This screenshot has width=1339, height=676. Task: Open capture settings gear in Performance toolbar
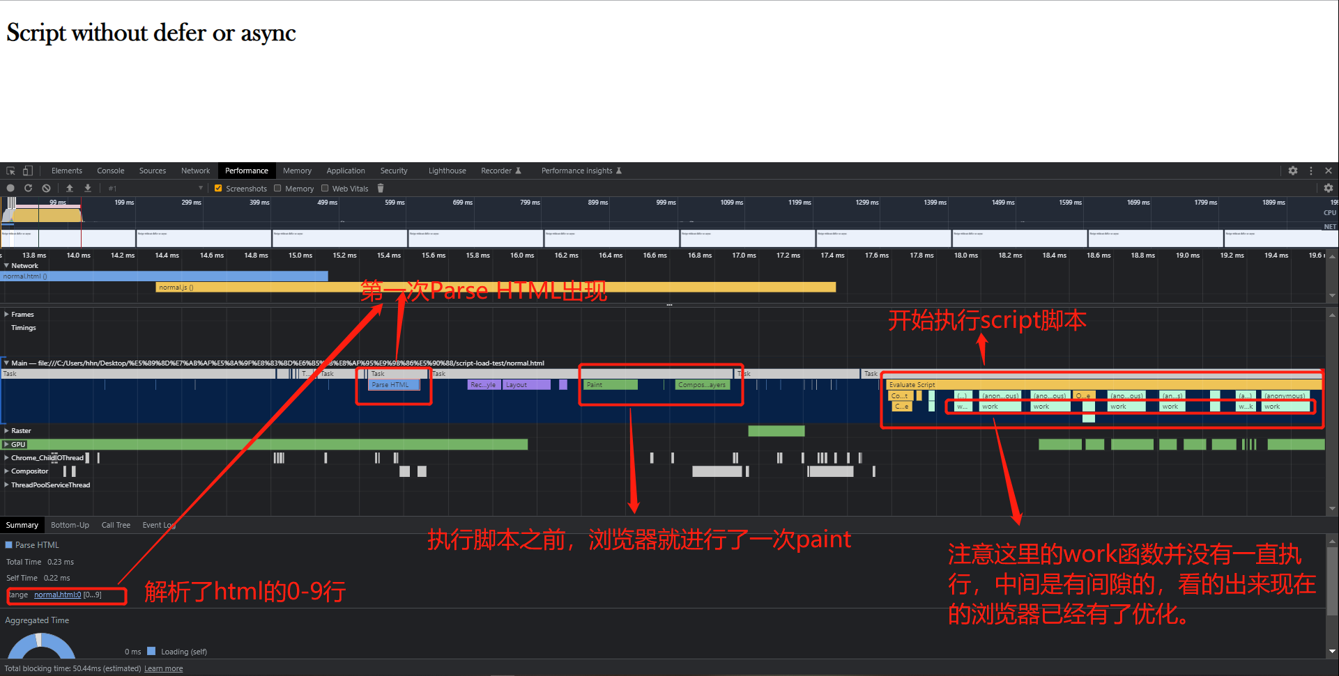[1329, 188]
